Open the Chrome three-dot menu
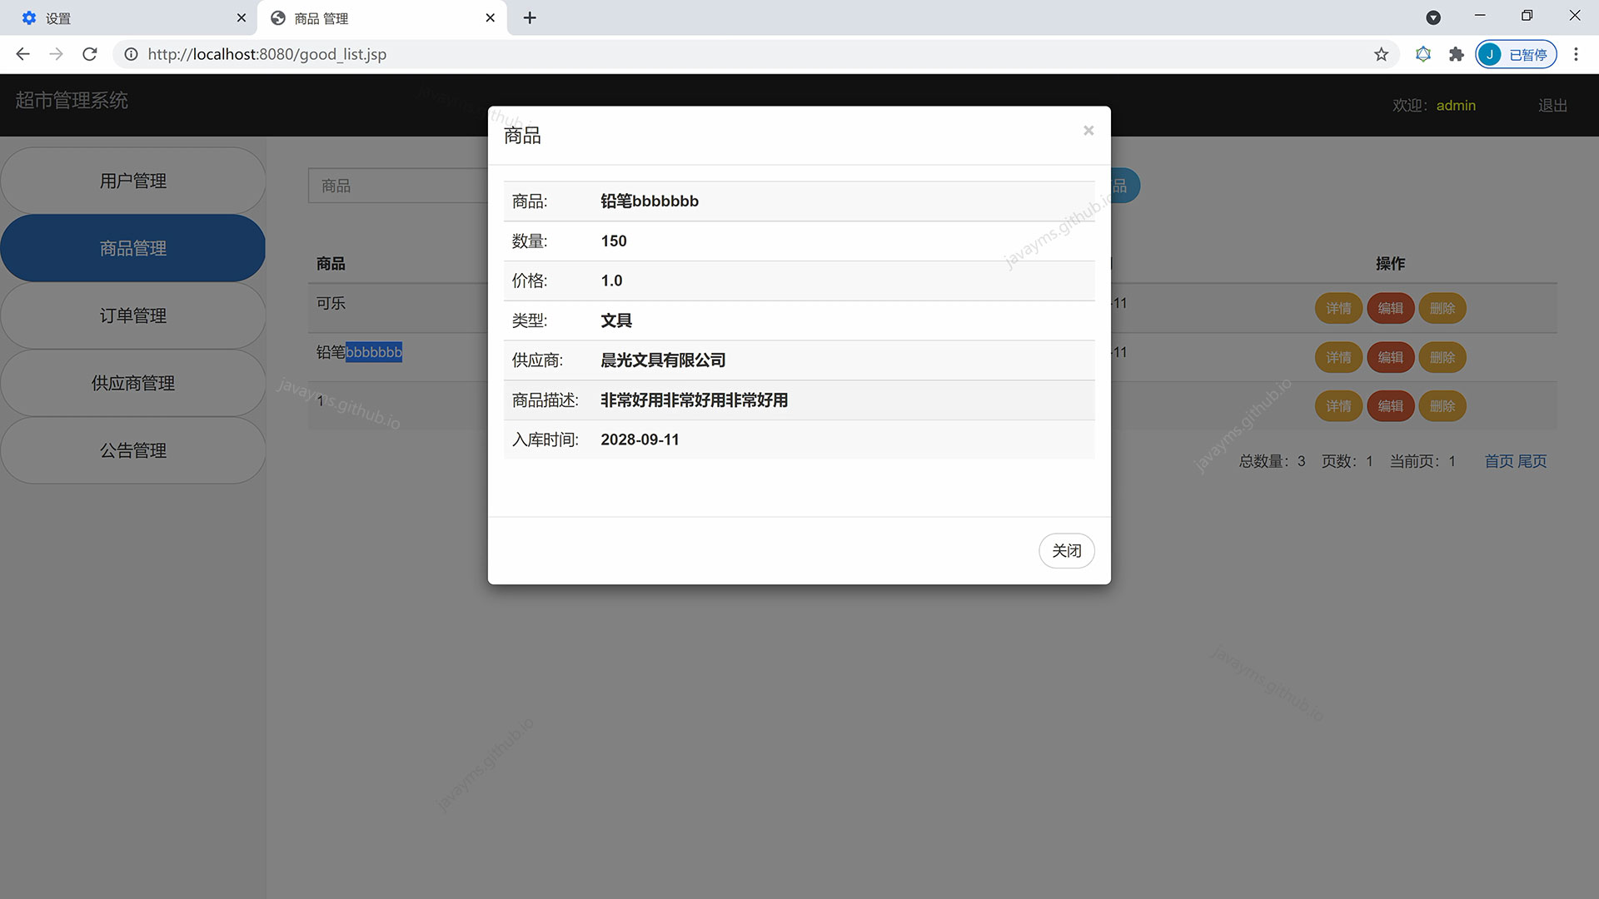This screenshot has height=899, width=1599. 1575,54
